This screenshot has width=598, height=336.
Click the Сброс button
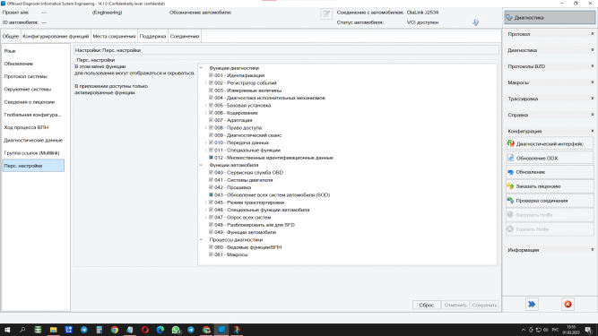tap(427, 305)
